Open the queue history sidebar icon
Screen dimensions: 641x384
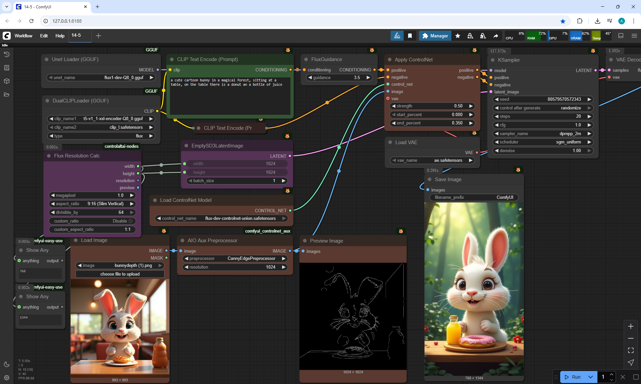pyautogui.click(x=6, y=54)
